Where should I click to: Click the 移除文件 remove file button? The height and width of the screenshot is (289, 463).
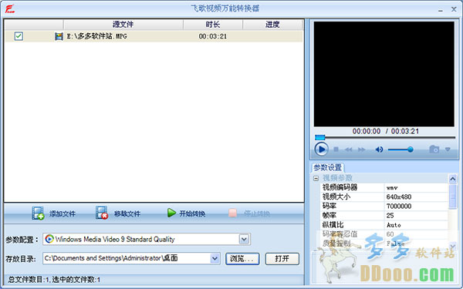[x=118, y=213]
